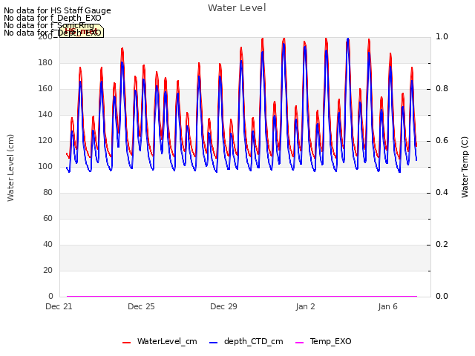
Task: Click the 100 left-axis tick label
Action: click(45, 166)
